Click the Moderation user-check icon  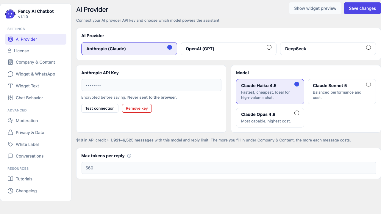10,121
